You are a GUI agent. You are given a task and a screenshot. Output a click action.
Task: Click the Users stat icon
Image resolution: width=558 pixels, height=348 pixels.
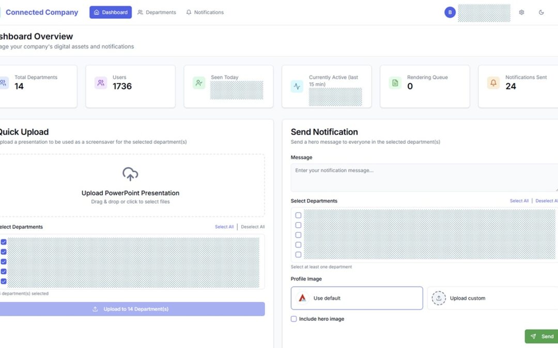tap(101, 82)
